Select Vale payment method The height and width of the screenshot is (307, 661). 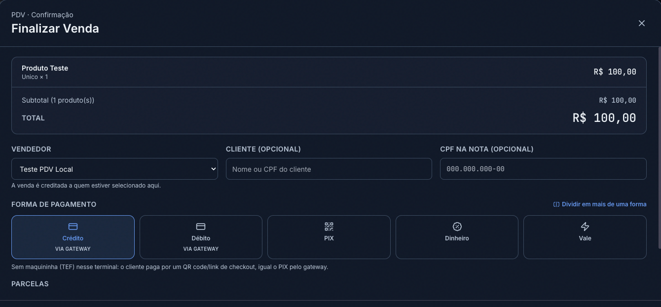click(585, 237)
